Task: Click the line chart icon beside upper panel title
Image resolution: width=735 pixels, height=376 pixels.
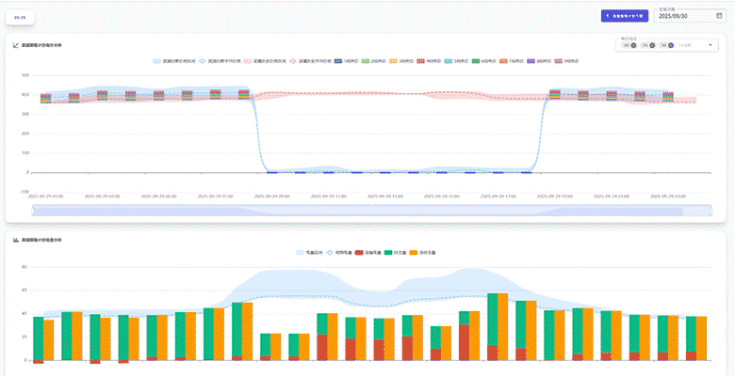Action: tap(15, 44)
